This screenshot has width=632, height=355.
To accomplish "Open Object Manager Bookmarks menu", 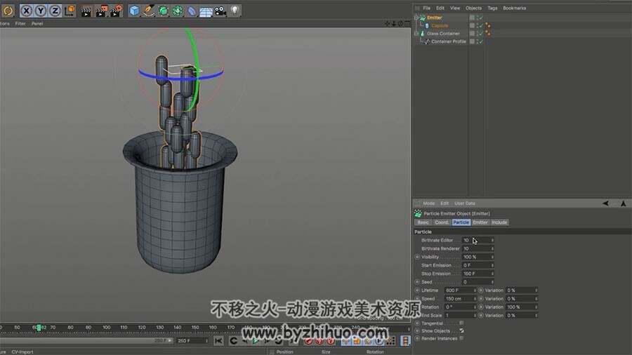I will 514,8.
